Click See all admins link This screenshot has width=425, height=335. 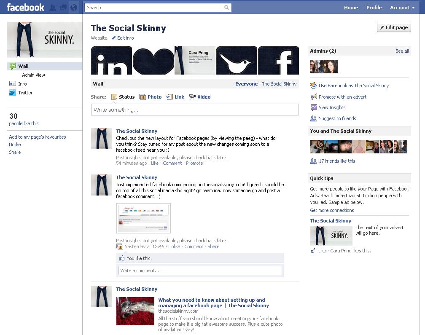coord(402,51)
